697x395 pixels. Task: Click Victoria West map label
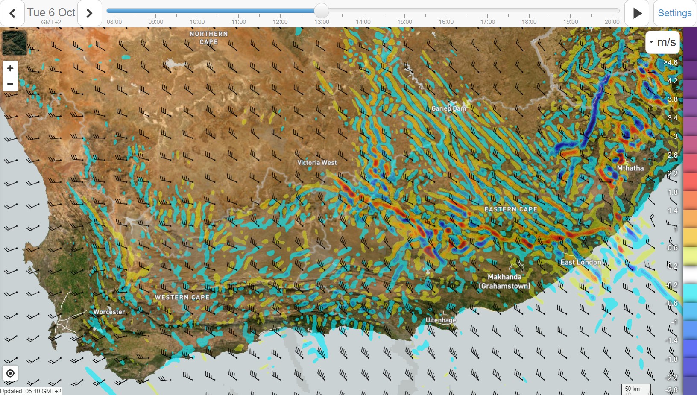pos(317,163)
